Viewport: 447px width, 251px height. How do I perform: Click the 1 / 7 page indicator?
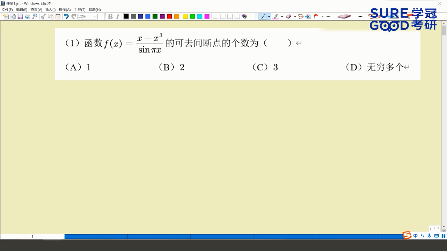tap(434, 229)
